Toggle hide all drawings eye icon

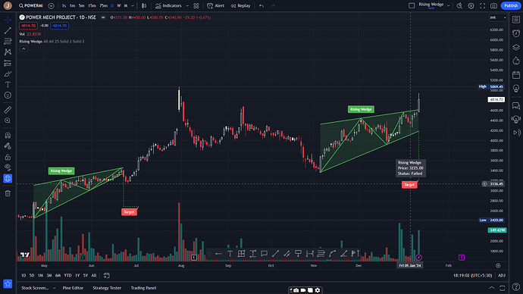pyautogui.click(x=8, y=167)
